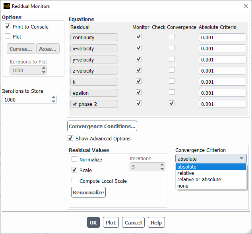Enable the Plot checkbox under Options

point(8,36)
